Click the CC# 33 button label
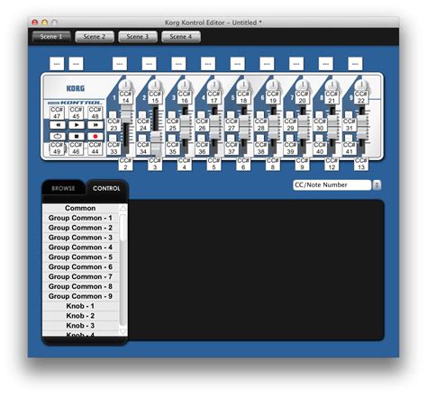Screen dimensions: 427x396 point(114,148)
